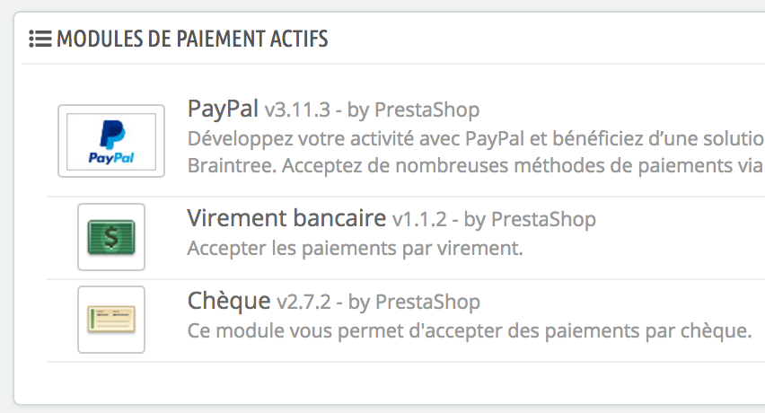This screenshot has height=413, width=765.
Task: Click the v1.1.2 version label
Action: click(x=419, y=219)
